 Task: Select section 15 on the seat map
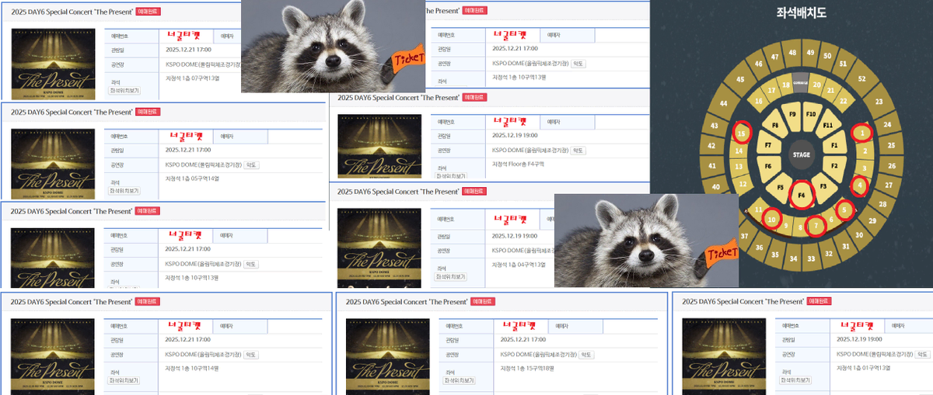click(x=743, y=133)
